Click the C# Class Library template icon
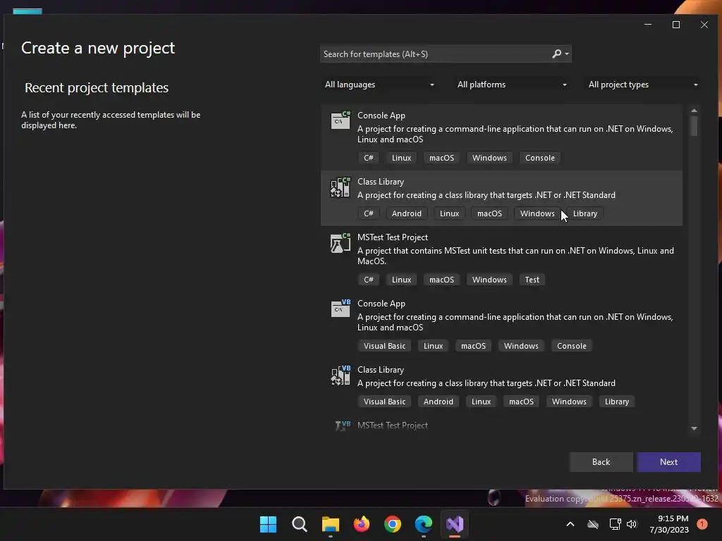Screen dimensions: 722x541 coord(341,187)
